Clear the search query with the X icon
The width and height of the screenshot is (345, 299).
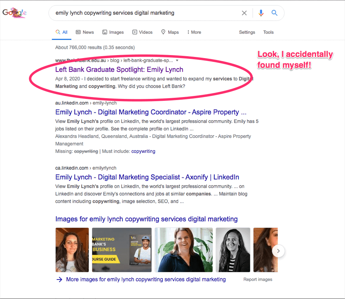coord(244,13)
